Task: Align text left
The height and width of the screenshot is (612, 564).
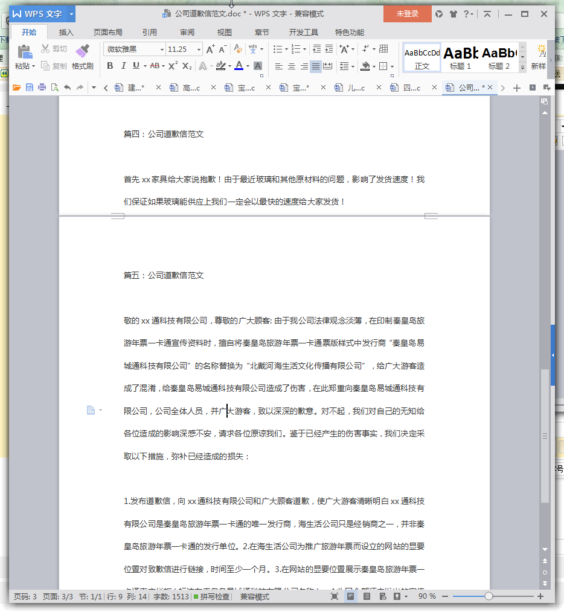Action: pos(278,66)
